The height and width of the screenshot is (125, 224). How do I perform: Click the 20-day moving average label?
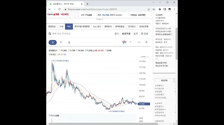pyautogui.click(x=59, y=54)
